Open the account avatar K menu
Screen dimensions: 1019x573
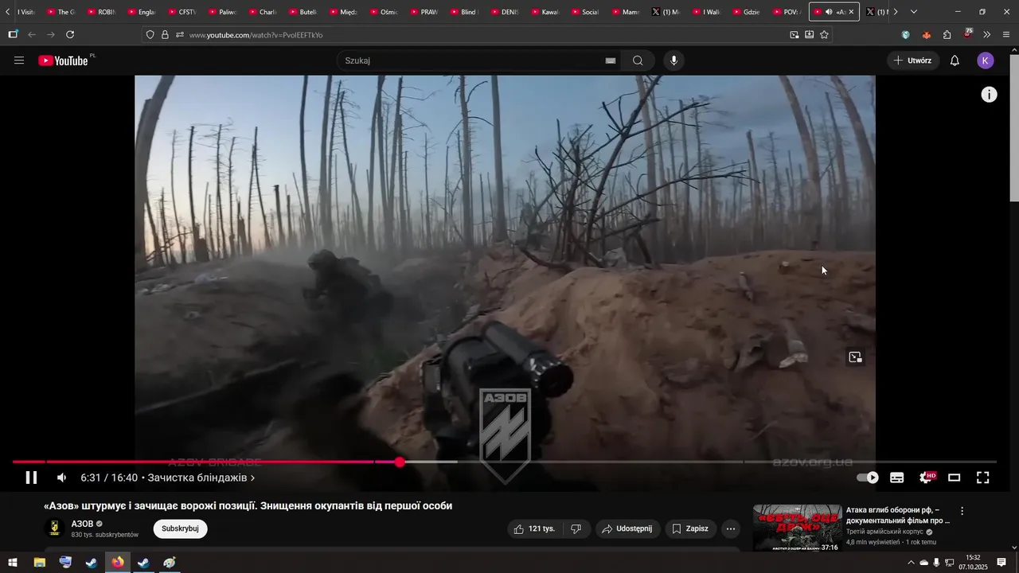[x=986, y=60]
